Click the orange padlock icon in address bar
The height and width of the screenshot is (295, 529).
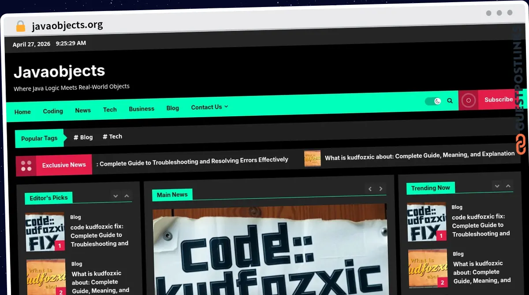point(20,26)
